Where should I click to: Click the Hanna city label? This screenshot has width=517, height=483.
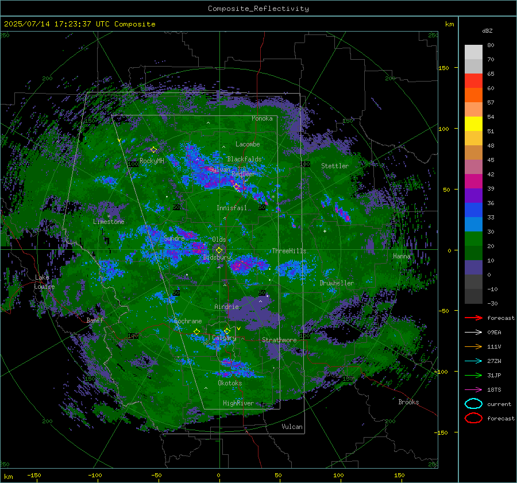pyautogui.click(x=402, y=256)
